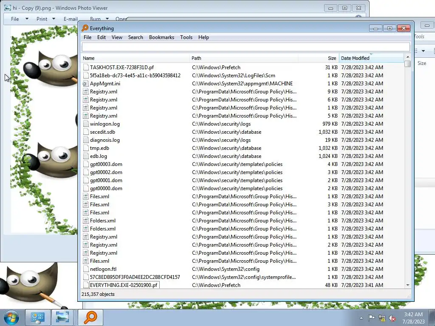Click the results scrollbar thumb
This screenshot has height=326, width=435.
tap(407, 64)
